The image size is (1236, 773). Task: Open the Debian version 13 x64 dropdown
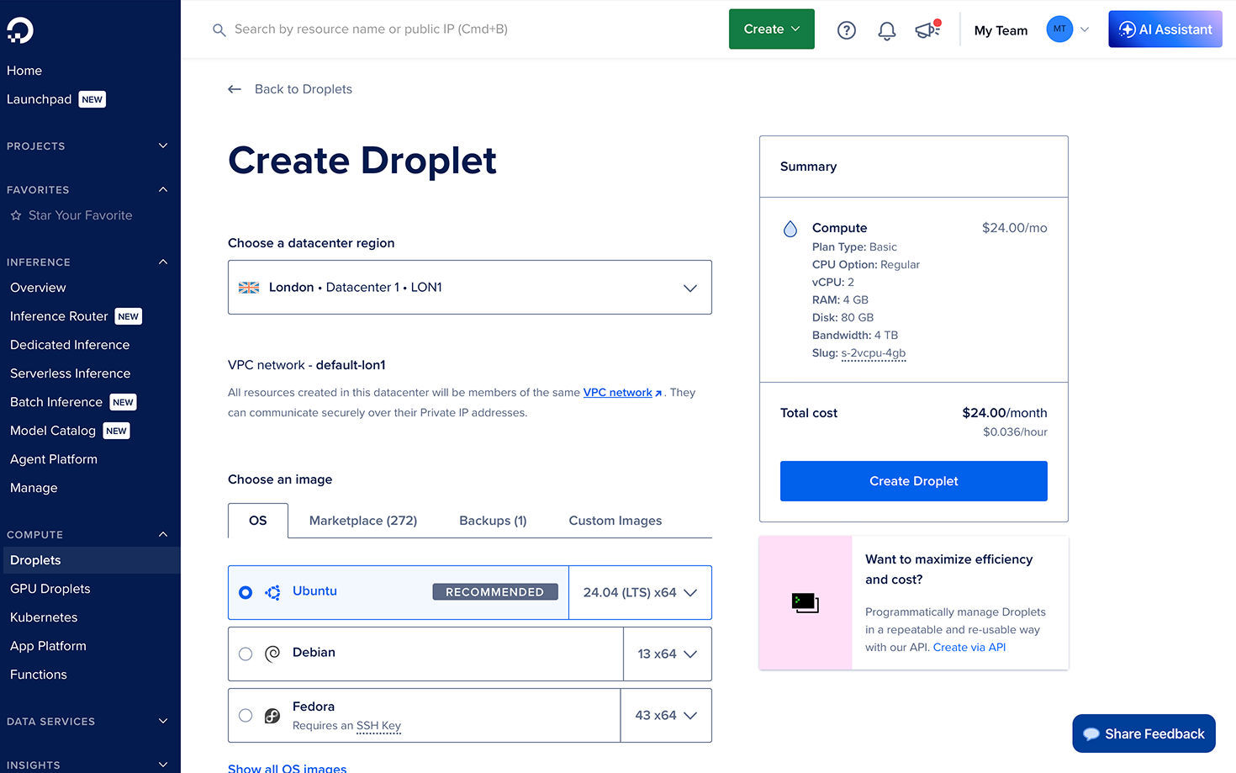[x=668, y=654]
